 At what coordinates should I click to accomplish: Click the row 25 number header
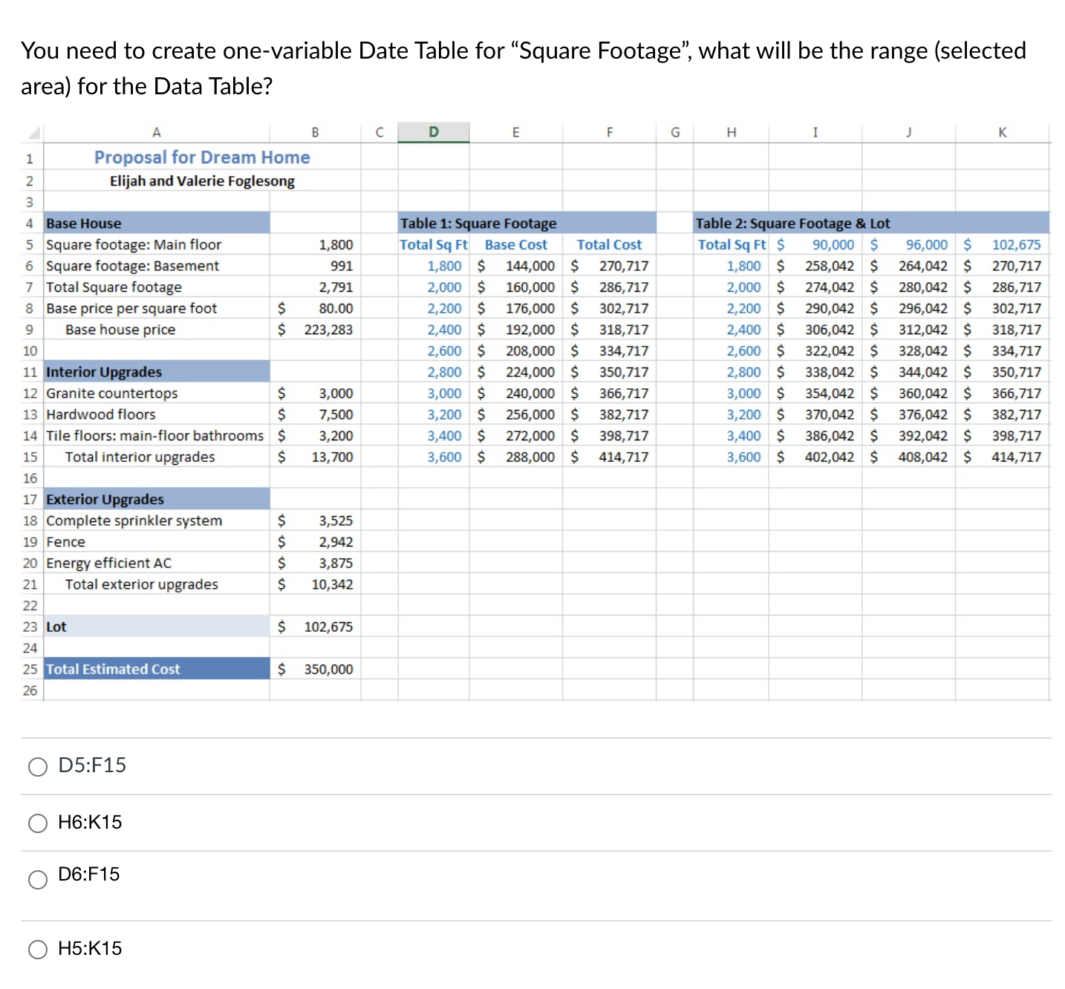click(30, 668)
